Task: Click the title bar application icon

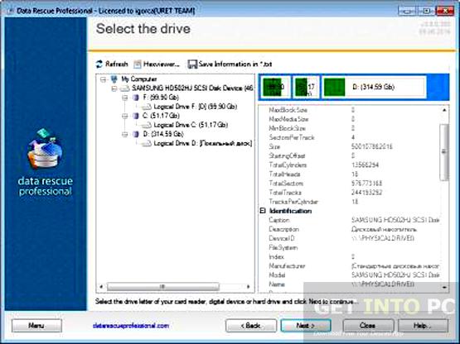Action: point(11,11)
